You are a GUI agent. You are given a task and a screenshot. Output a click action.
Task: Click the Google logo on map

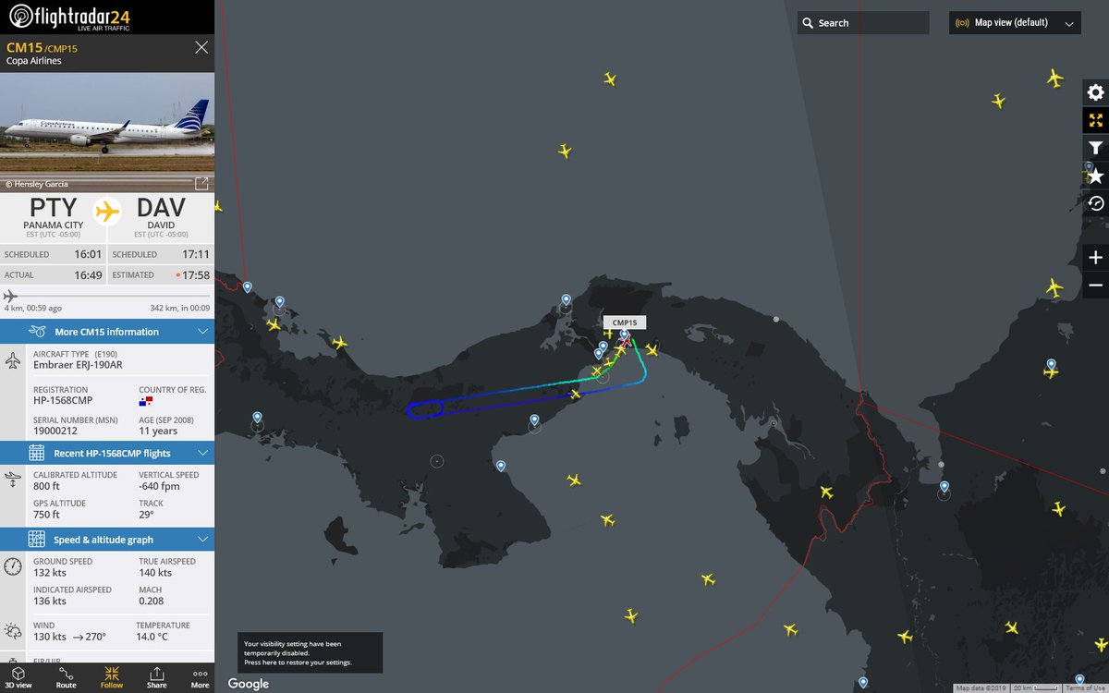pos(249,684)
